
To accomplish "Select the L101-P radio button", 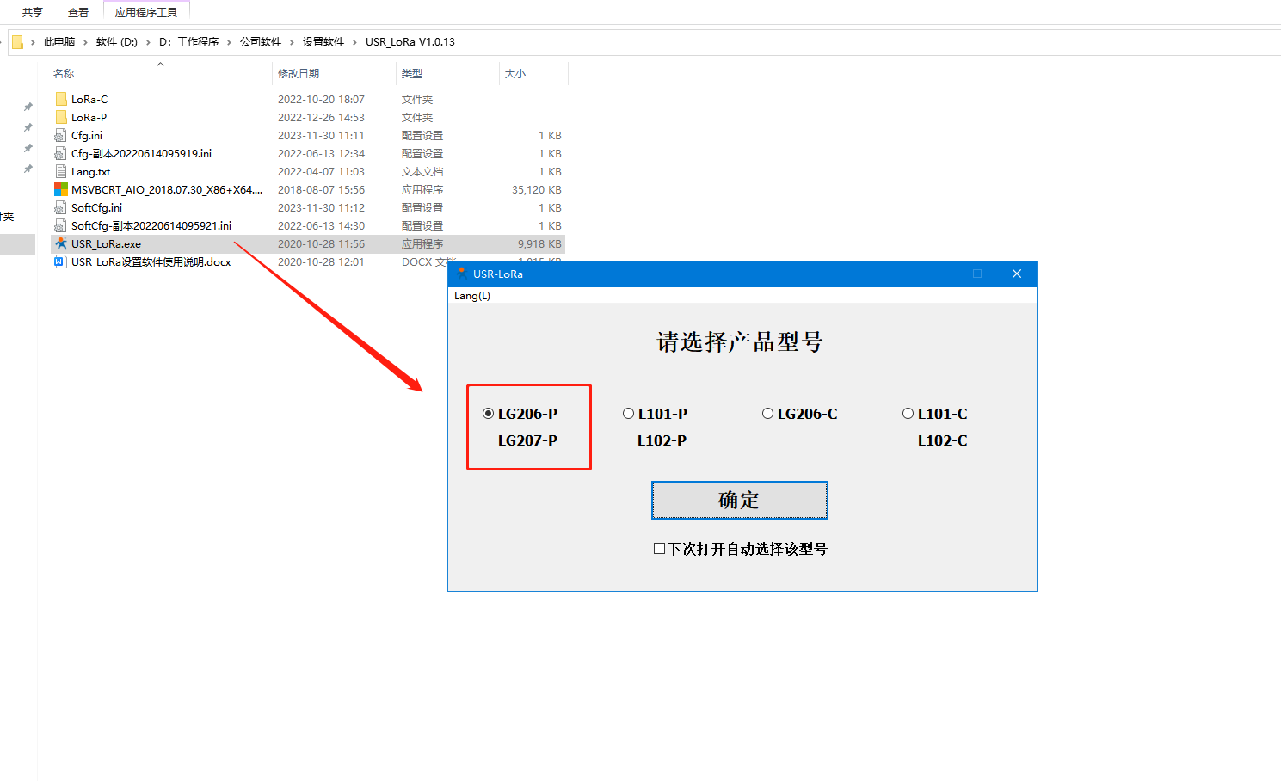I will coord(628,414).
